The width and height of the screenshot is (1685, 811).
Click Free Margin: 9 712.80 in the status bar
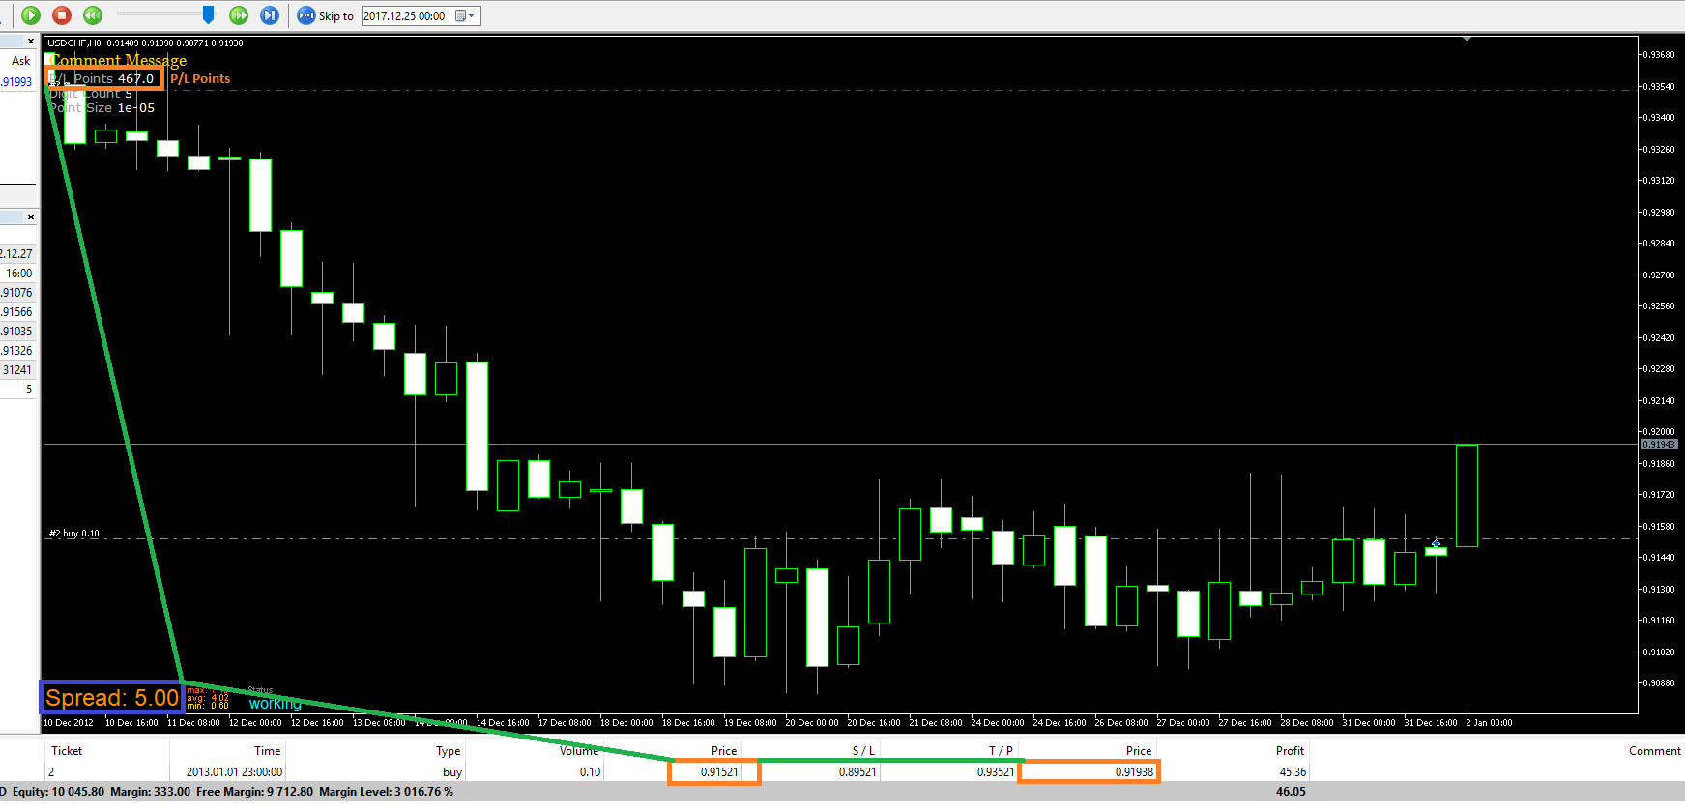click(x=255, y=792)
